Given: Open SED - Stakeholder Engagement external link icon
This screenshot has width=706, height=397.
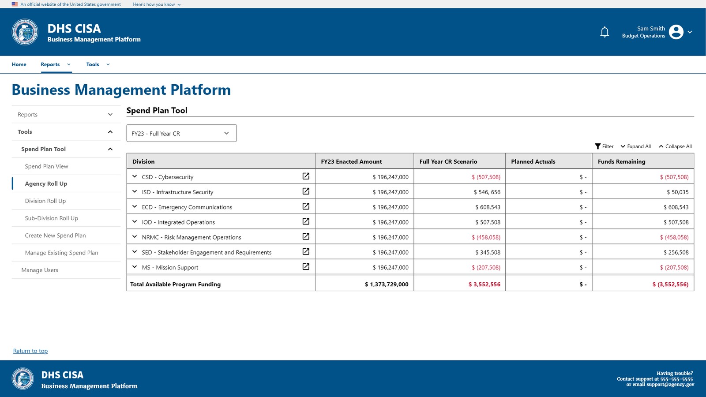Looking at the screenshot, I should click(x=306, y=251).
